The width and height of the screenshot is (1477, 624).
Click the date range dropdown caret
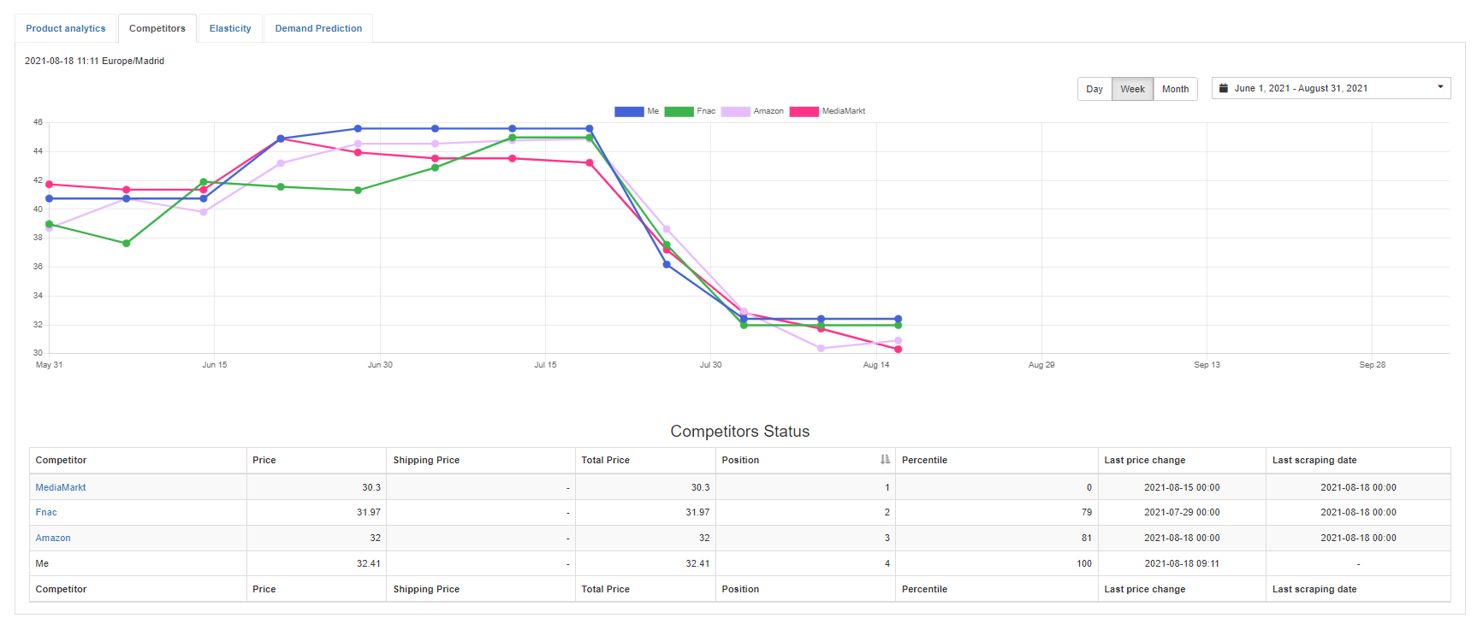1440,87
